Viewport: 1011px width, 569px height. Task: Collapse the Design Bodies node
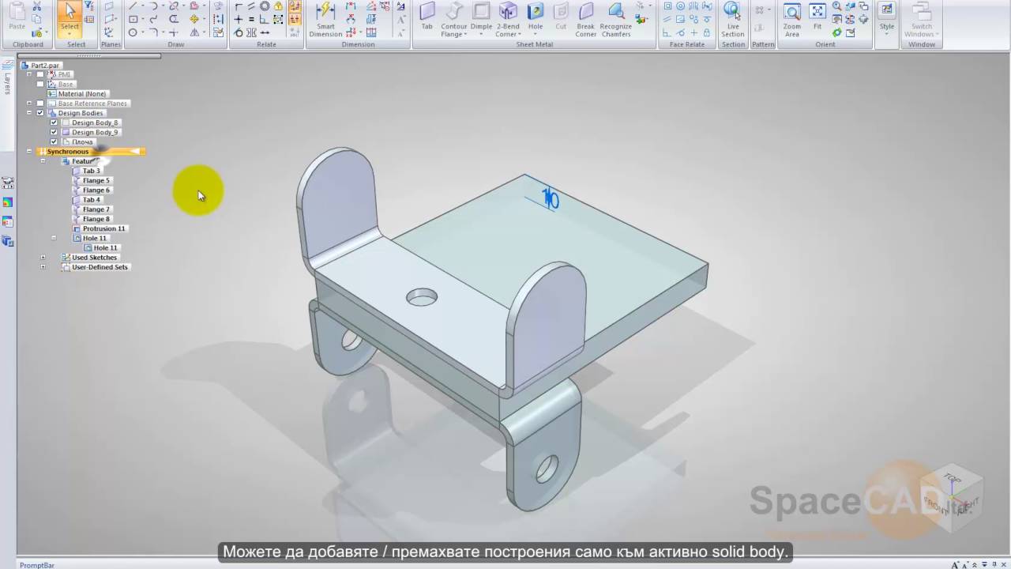click(29, 113)
